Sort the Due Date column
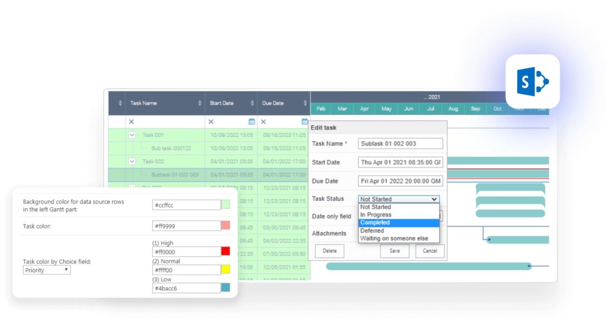The image size is (615, 327). point(306,103)
